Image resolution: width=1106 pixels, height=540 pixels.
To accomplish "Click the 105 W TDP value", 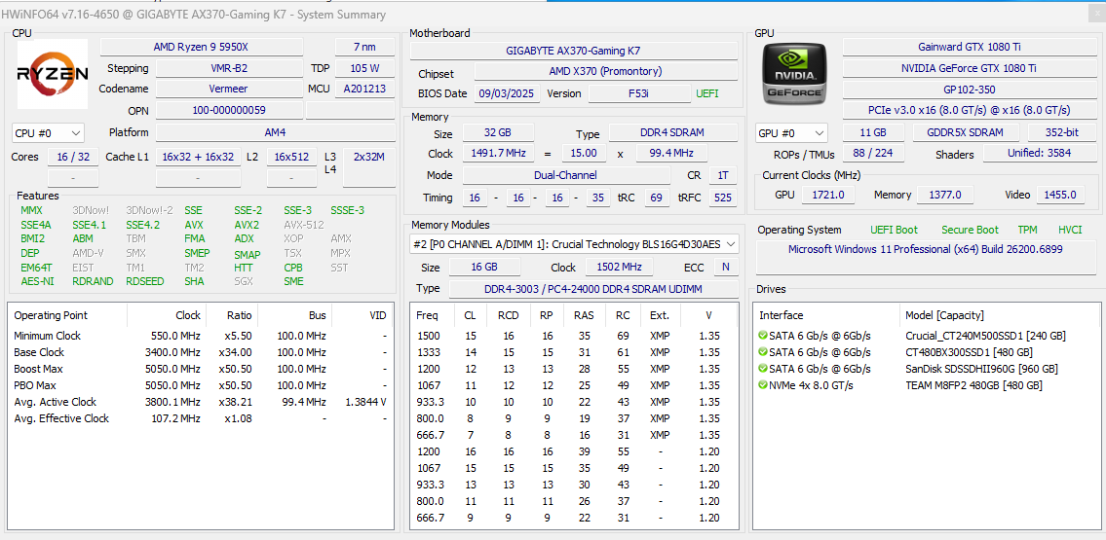I will [x=364, y=68].
